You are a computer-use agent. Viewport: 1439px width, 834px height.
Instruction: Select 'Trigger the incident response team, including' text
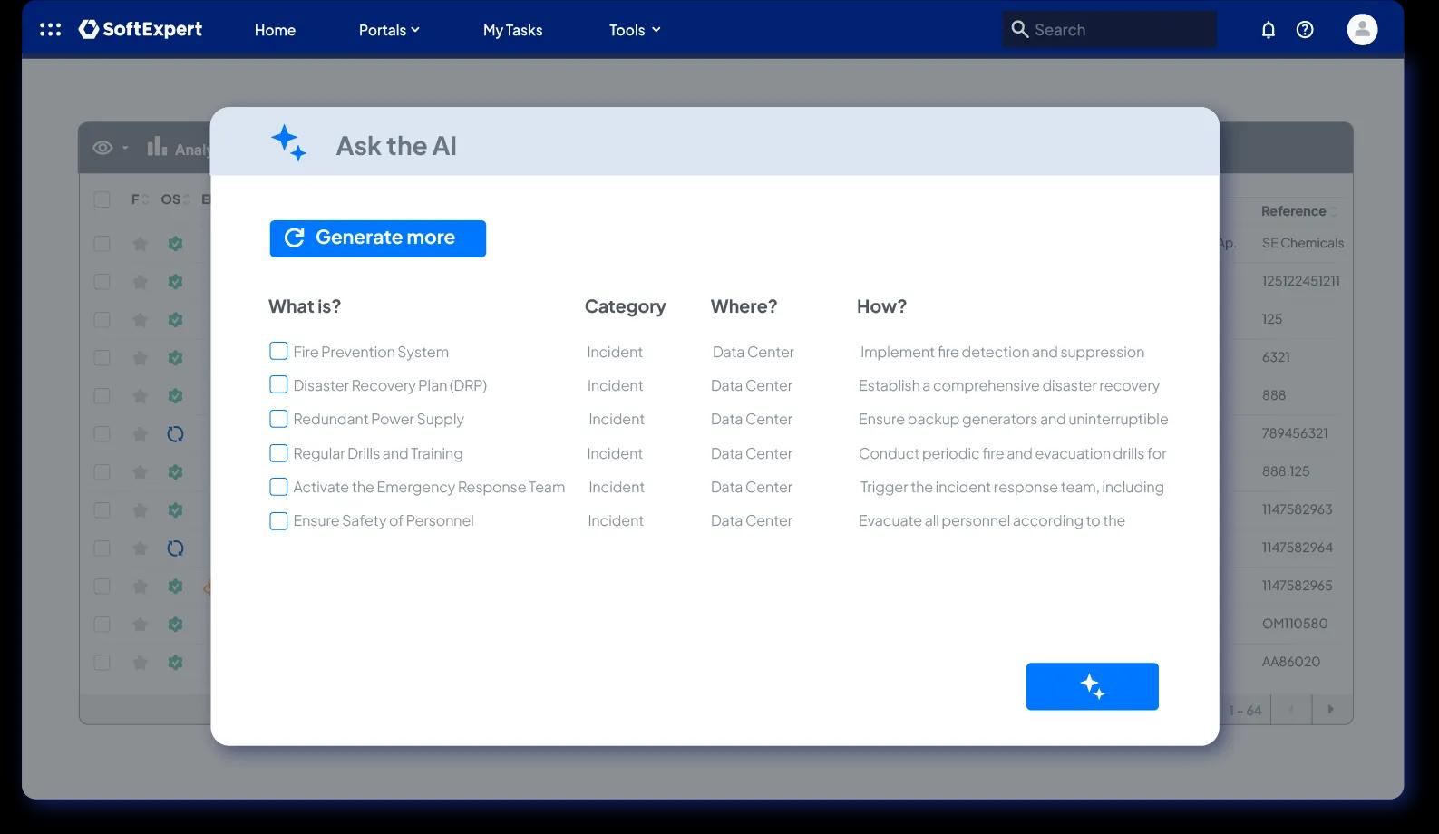click(x=1012, y=487)
